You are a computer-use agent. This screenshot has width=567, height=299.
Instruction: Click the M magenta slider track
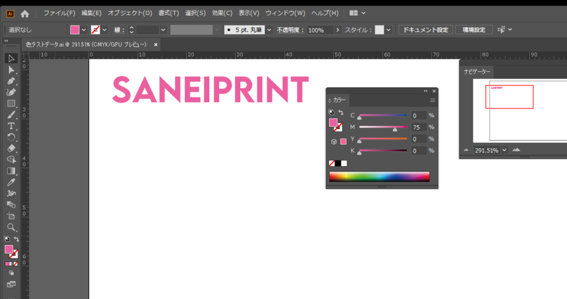(x=383, y=127)
